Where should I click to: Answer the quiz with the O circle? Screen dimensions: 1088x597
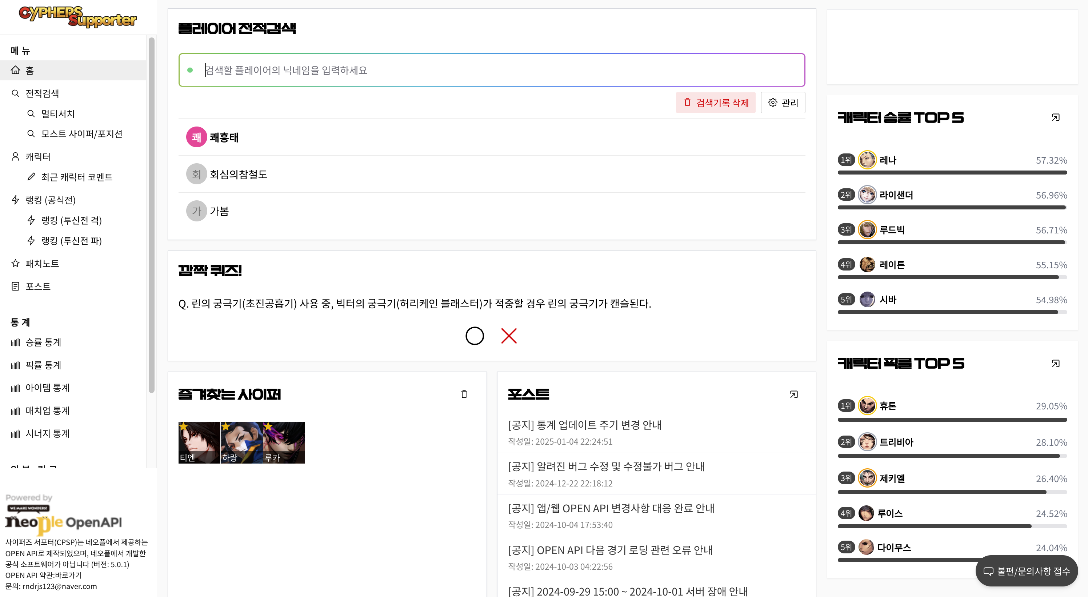coord(474,336)
